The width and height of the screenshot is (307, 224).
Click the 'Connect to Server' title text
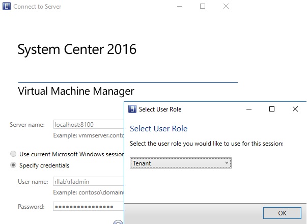[x=37, y=7]
